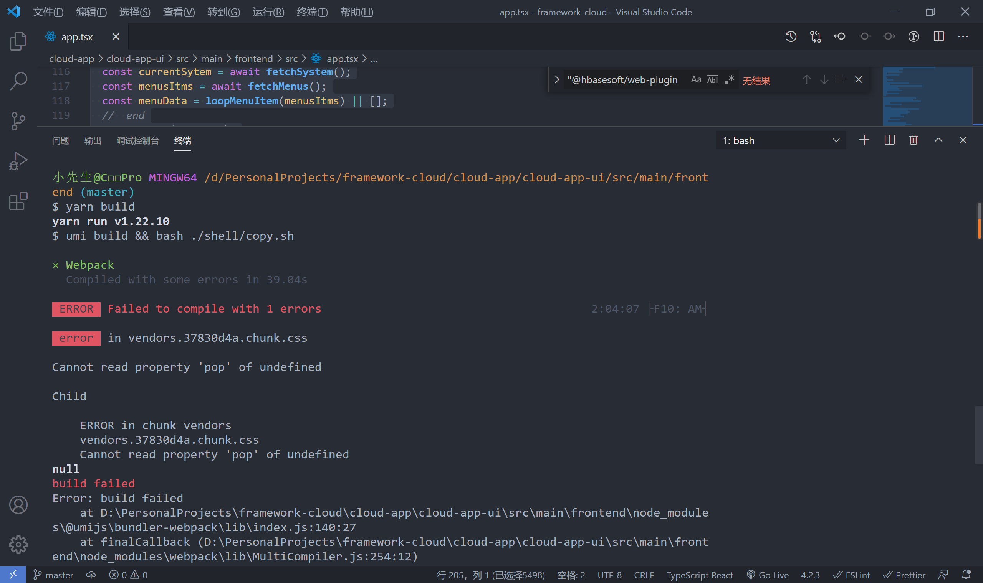This screenshot has height=583, width=983.
Task: Open the 查看(V) menu
Action: [x=179, y=12]
